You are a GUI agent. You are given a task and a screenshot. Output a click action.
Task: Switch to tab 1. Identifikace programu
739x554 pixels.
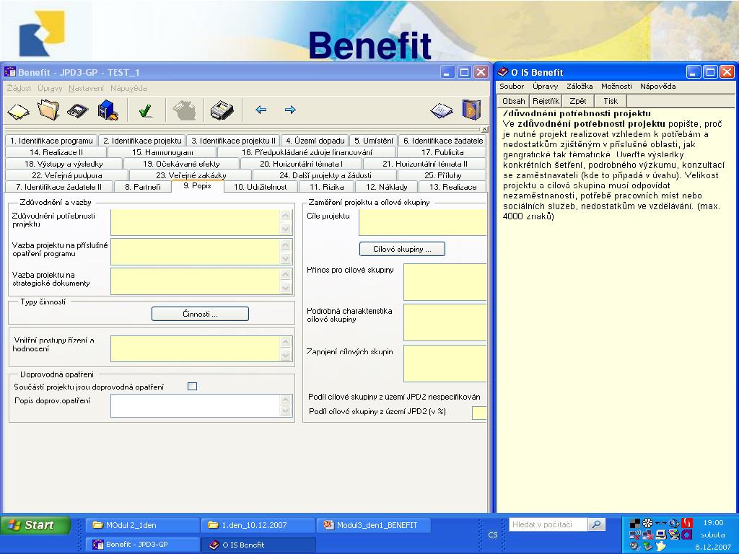(x=51, y=141)
